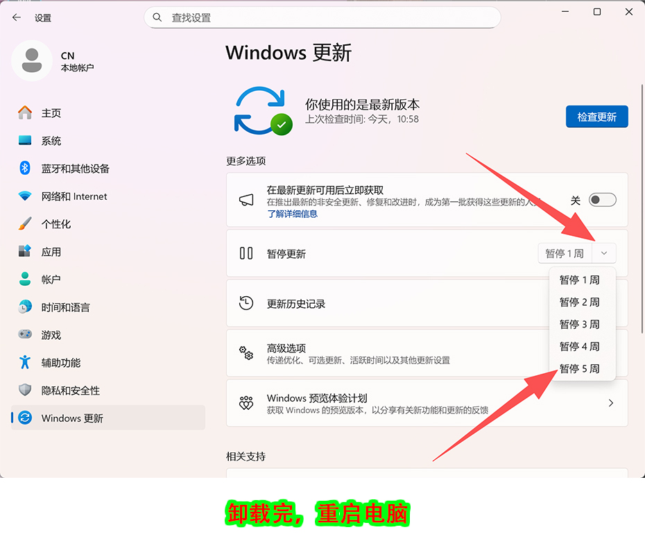Click the Gaming controller icon
This screenshot has height=559, width=645.
[25, 334]
